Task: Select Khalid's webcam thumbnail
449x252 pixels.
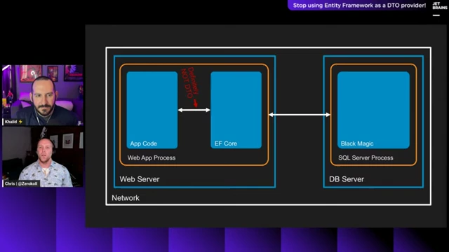Action: pos(43,95)
